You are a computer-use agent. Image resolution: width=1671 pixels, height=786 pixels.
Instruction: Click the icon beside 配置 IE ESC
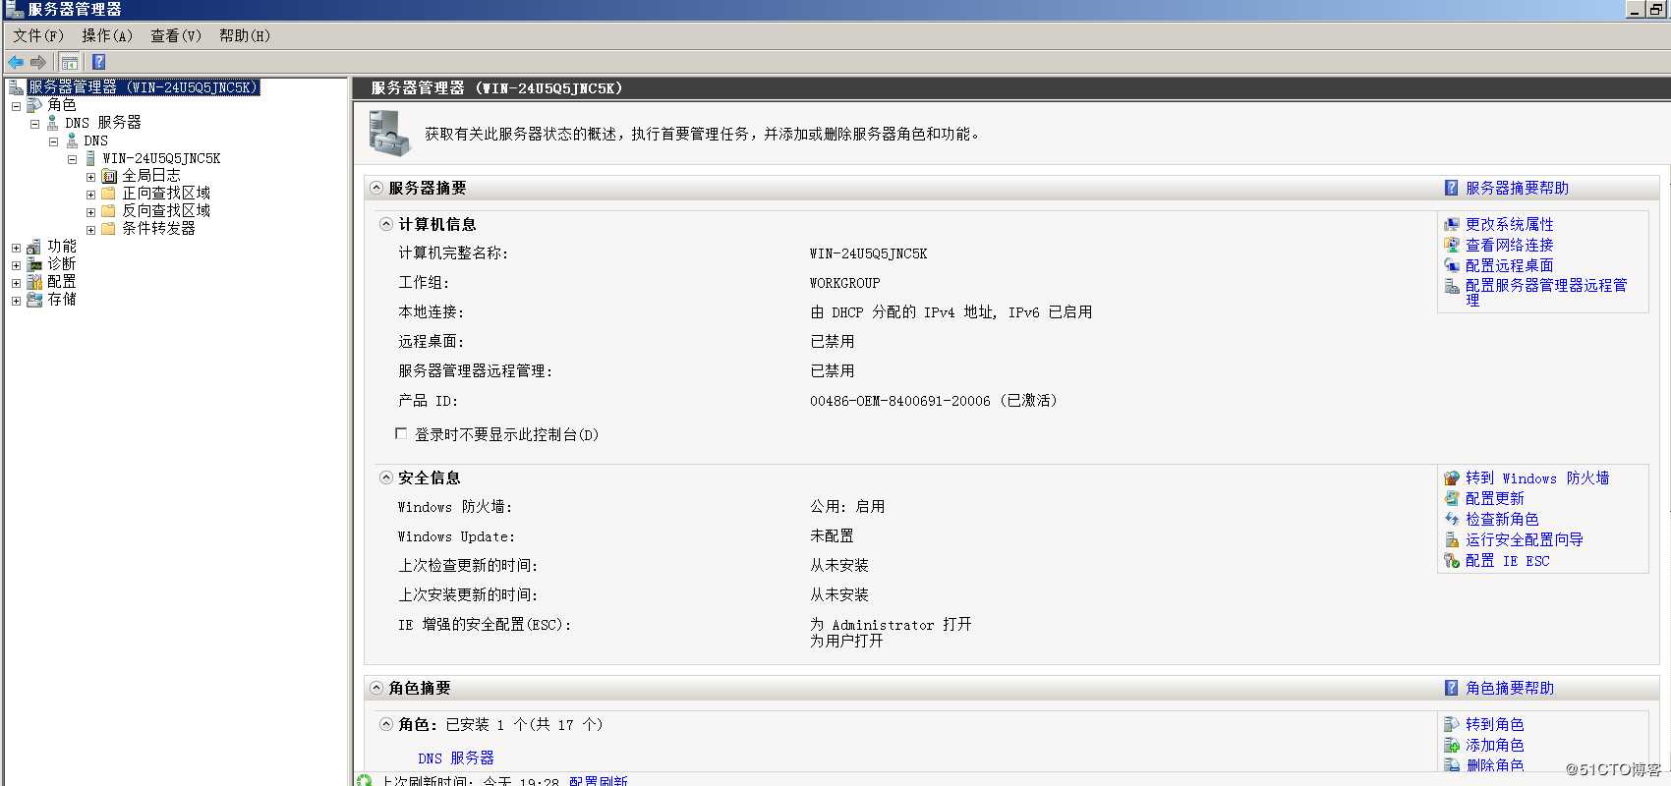click(x=1452, y=561)
